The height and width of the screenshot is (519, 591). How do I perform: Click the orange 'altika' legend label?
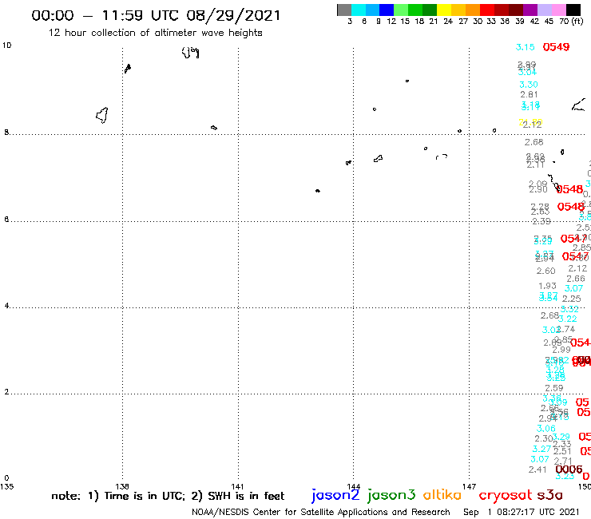(442, 494)
